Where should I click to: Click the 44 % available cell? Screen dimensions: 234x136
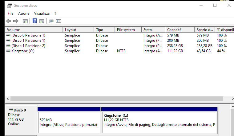[x=221, y=51]
